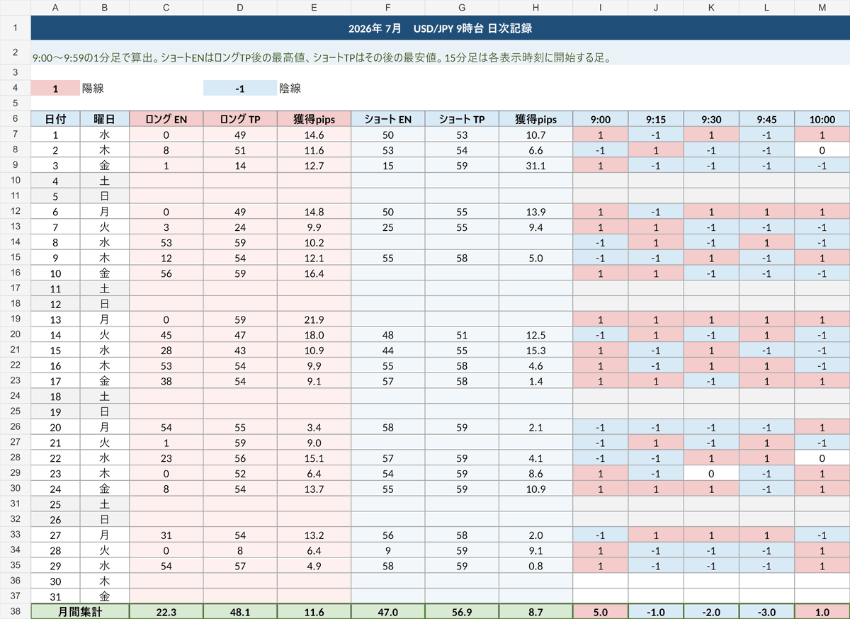Click the ショート EN cell '9' for date 28
This screenshot has height=619, width=850.
387,550
